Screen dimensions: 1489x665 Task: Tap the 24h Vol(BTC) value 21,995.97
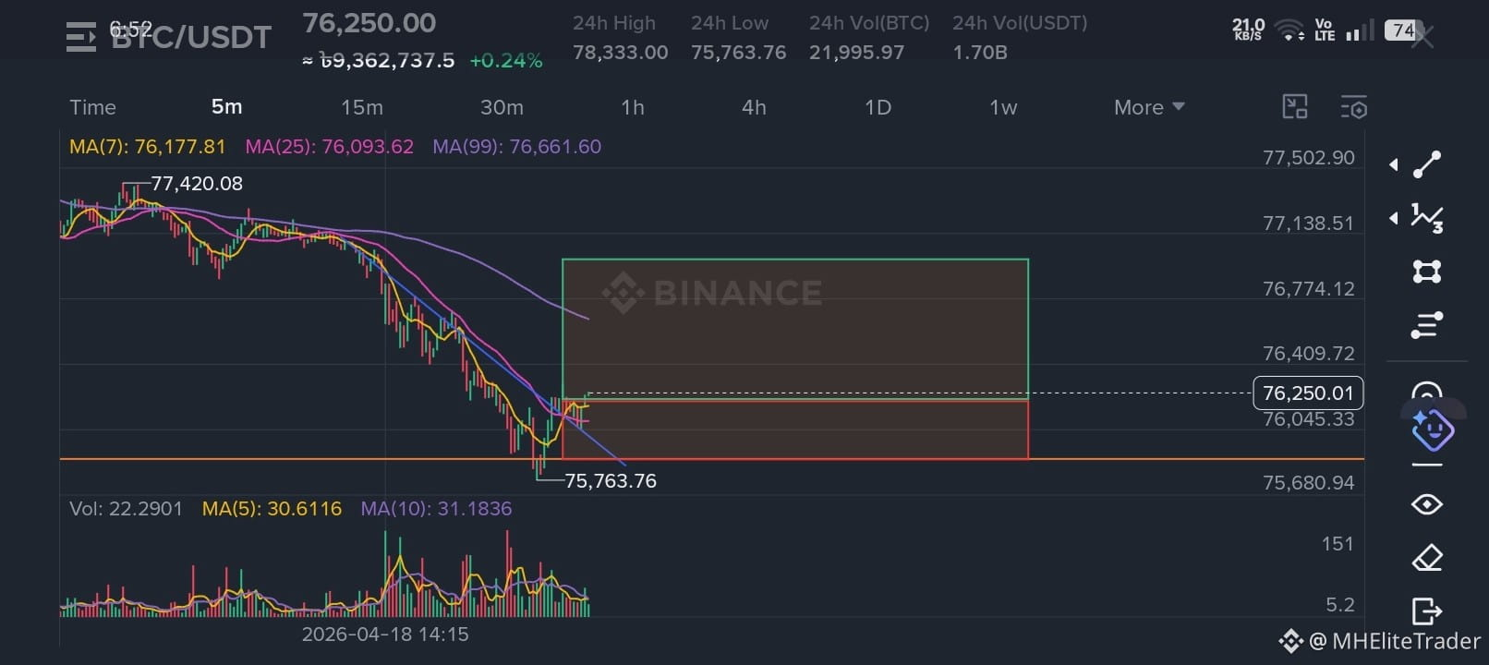[x=857, y=53]
